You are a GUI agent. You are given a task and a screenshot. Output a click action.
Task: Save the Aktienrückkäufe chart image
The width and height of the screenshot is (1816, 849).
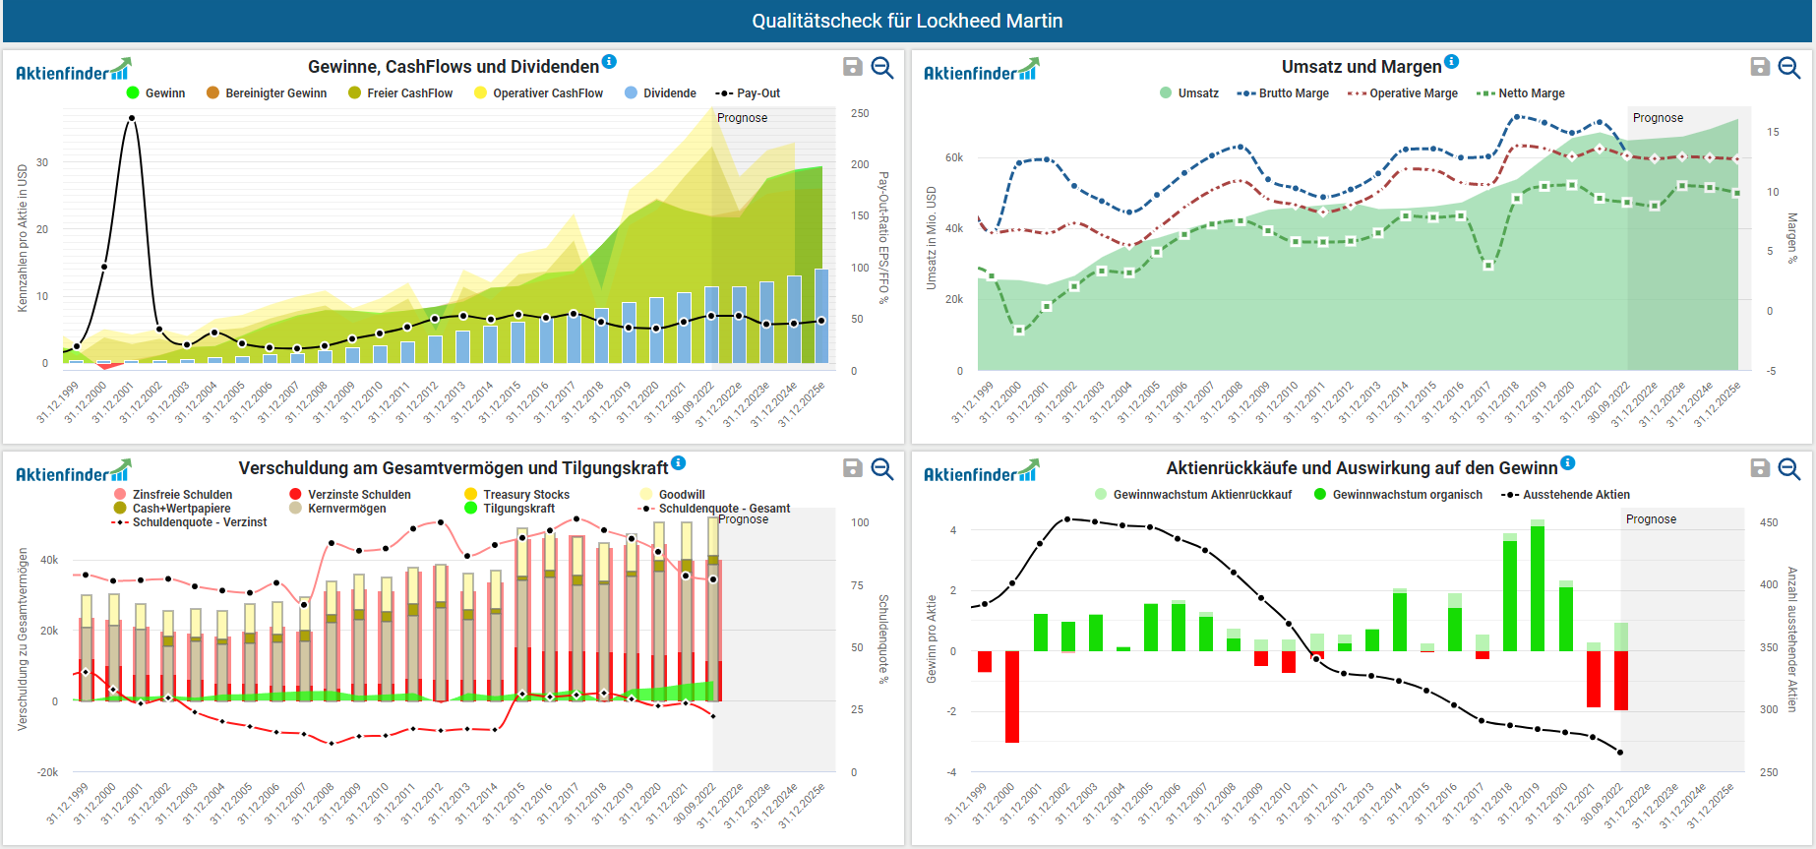[x=1760, y=468]
